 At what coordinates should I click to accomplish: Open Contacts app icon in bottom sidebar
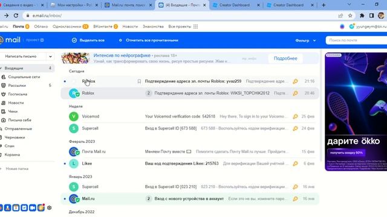[x=8, y=207]
